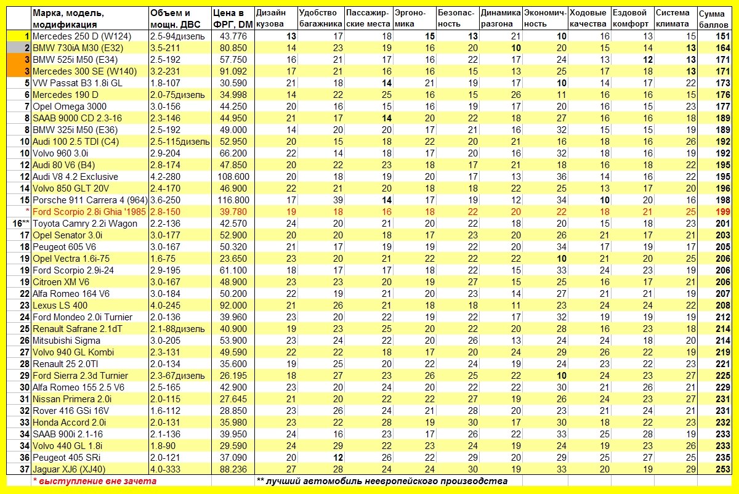Viewport: 739px width, 494px height.
Task: Click the 'Эргономика' column header
Action: [414, 18]
